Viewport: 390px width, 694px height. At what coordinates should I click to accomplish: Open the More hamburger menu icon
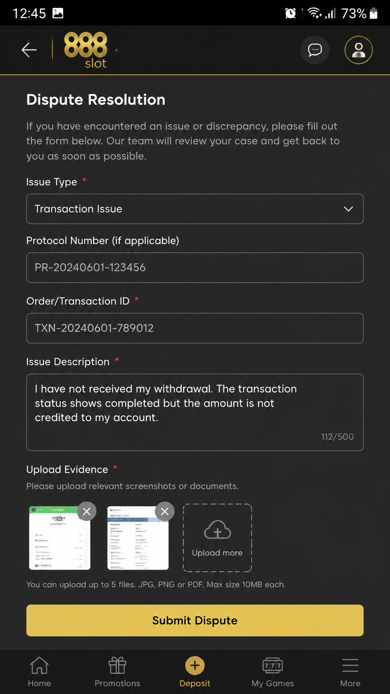[x=350, y=665]
